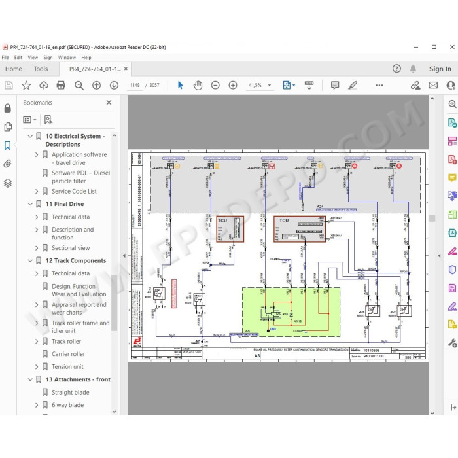Open the Sign menu
The image size is (458, 458).
pos(48,58)
